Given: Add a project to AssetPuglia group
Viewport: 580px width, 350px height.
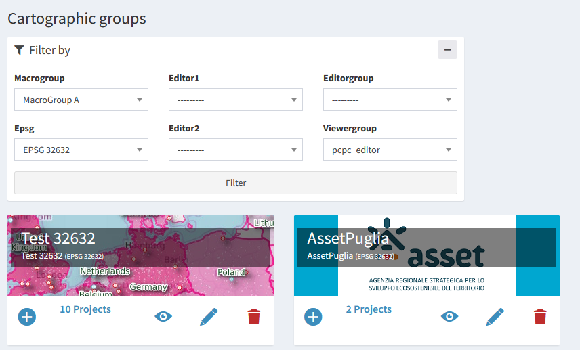Looking at the screenshot, I should [313, 317].
